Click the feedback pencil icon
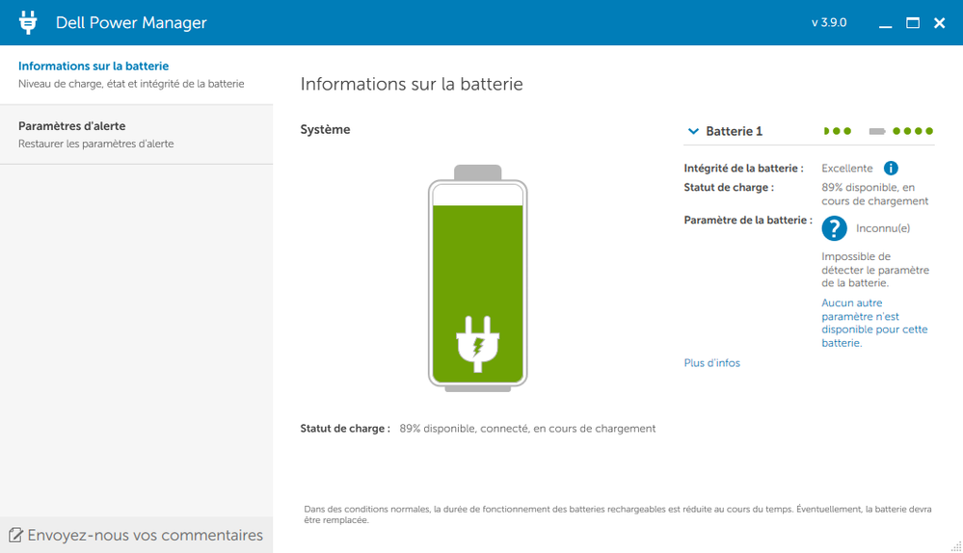This screenshot has width=963, height=553. coord(15,536)
